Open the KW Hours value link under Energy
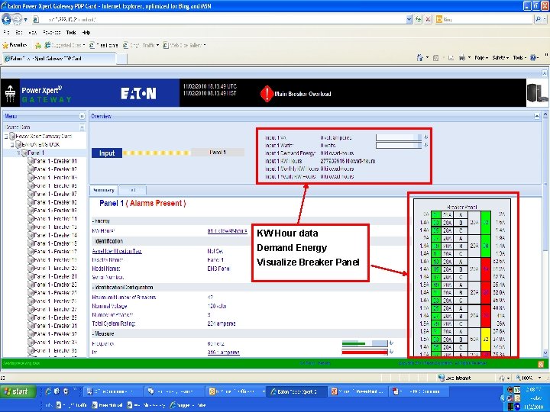Screen dimensions: 550x412 [228, 231]
